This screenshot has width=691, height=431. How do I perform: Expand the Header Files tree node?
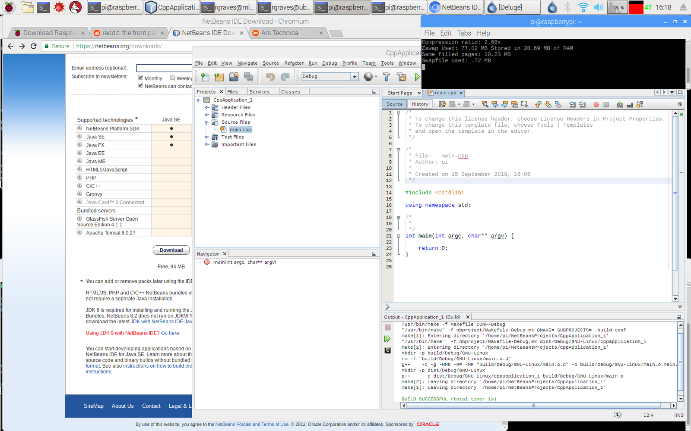tap(207, 107)
